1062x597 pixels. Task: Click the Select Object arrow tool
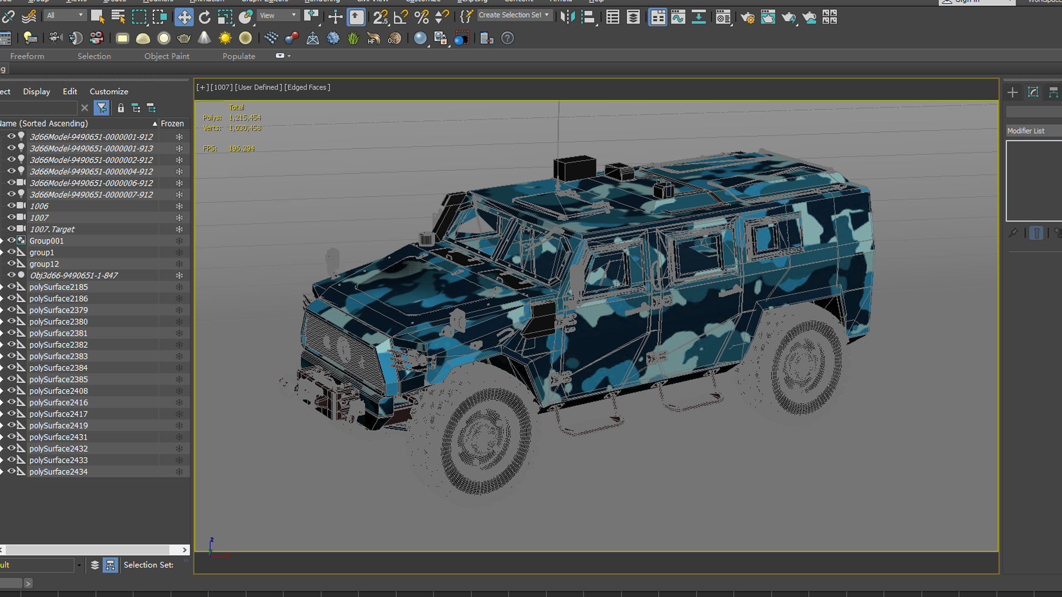tap(98, 17)
